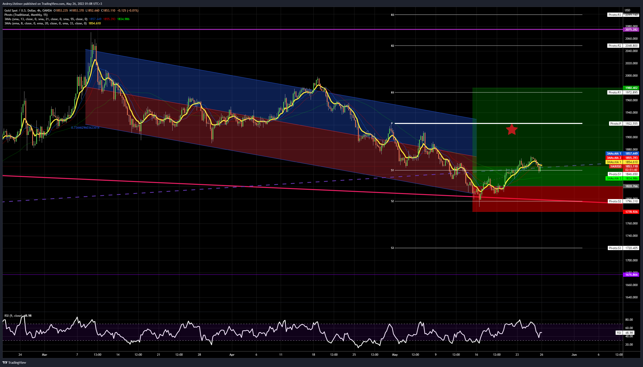Select the red star marker on the chart
Viewport: 643px width, 367px height.
point(512,129)
